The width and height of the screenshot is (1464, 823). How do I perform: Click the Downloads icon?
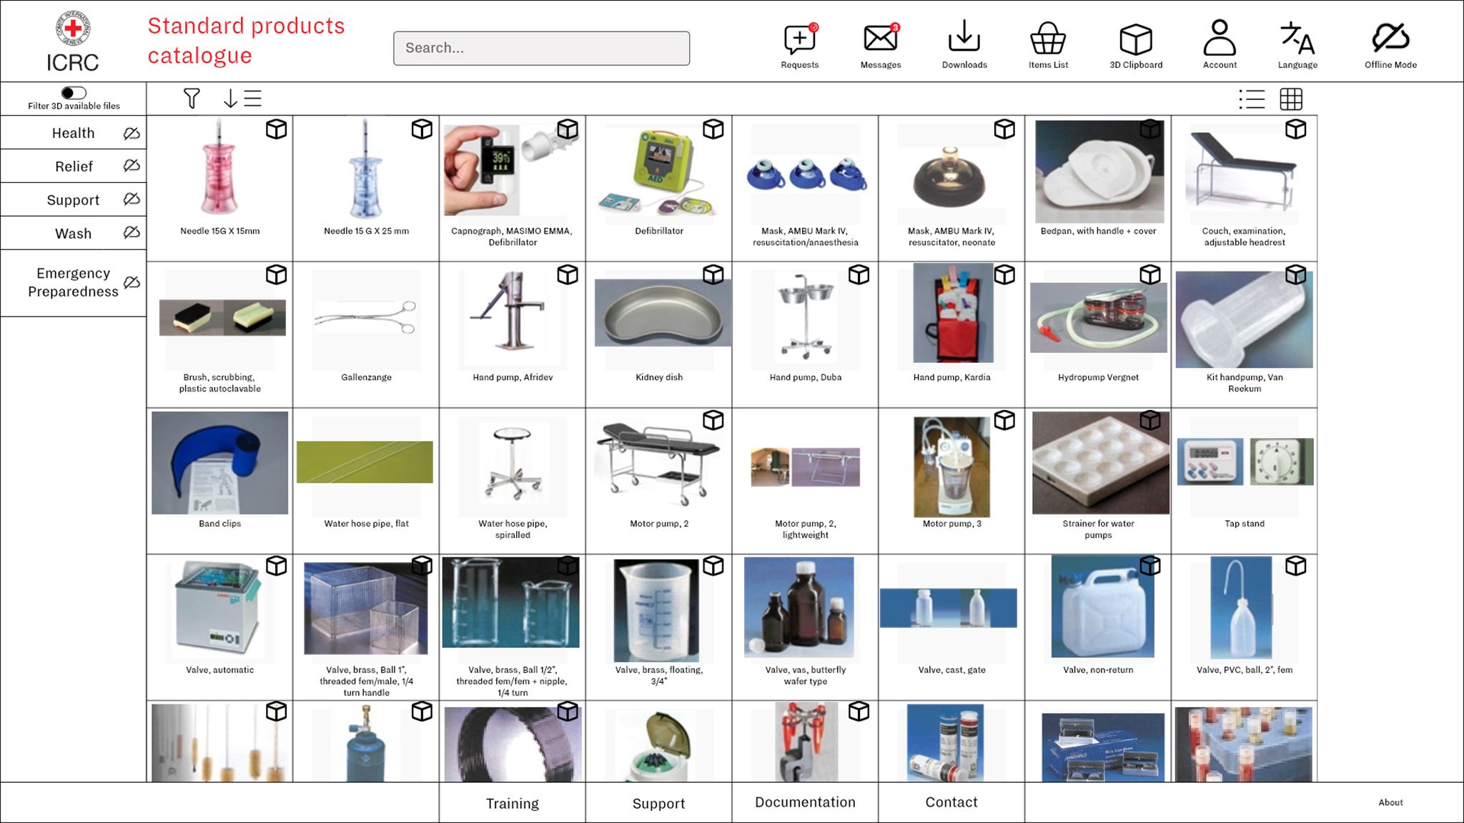(964, 37)
